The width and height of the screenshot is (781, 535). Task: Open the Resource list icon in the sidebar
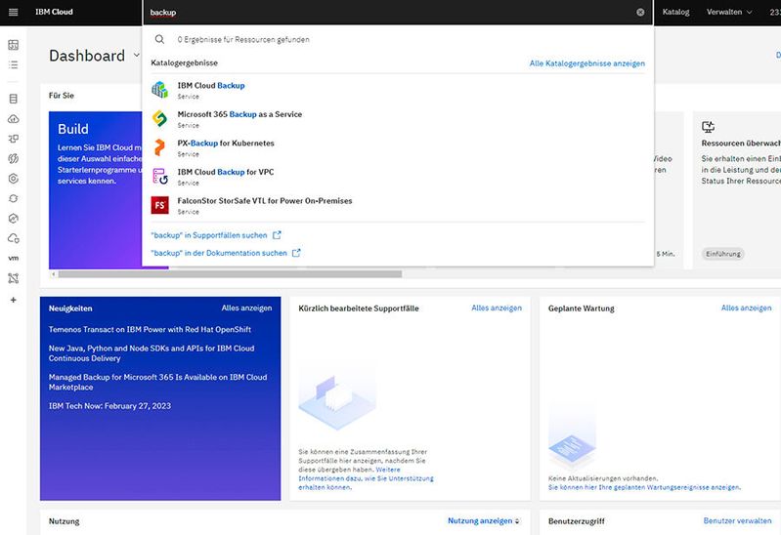click(x=14, y=64)
